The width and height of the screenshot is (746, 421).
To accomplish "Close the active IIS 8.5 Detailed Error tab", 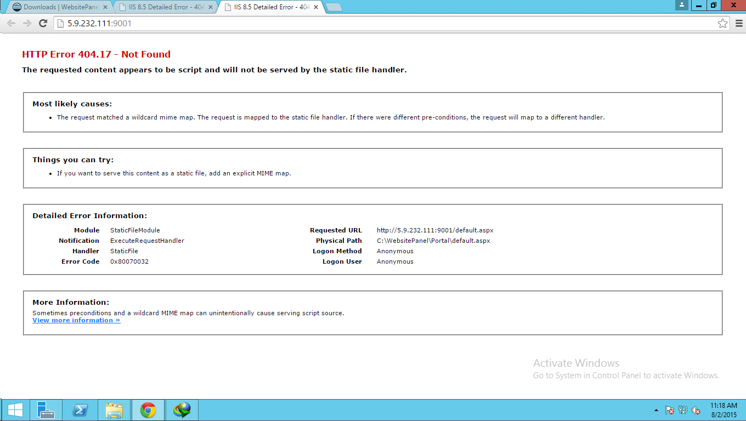I will (316, 8).
